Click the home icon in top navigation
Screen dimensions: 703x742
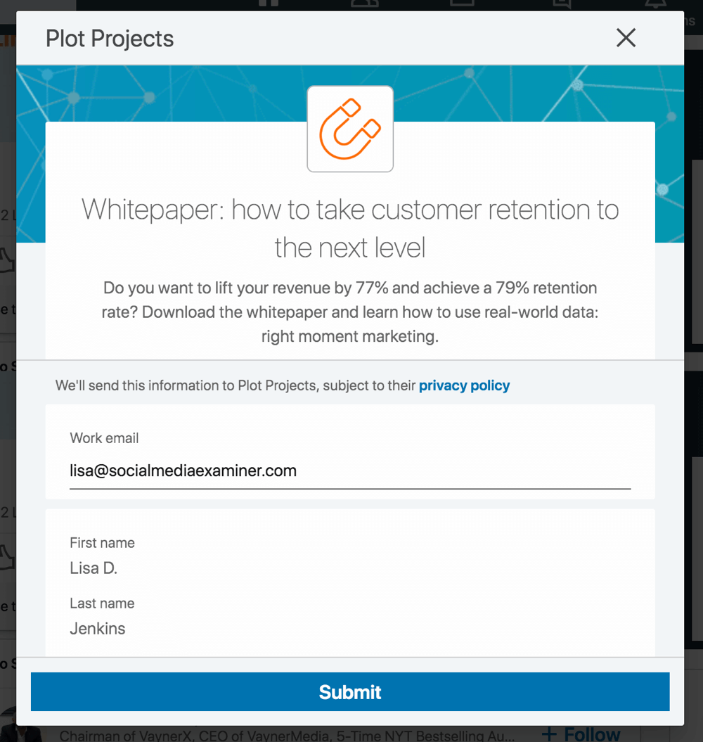(x=268, y=4)
